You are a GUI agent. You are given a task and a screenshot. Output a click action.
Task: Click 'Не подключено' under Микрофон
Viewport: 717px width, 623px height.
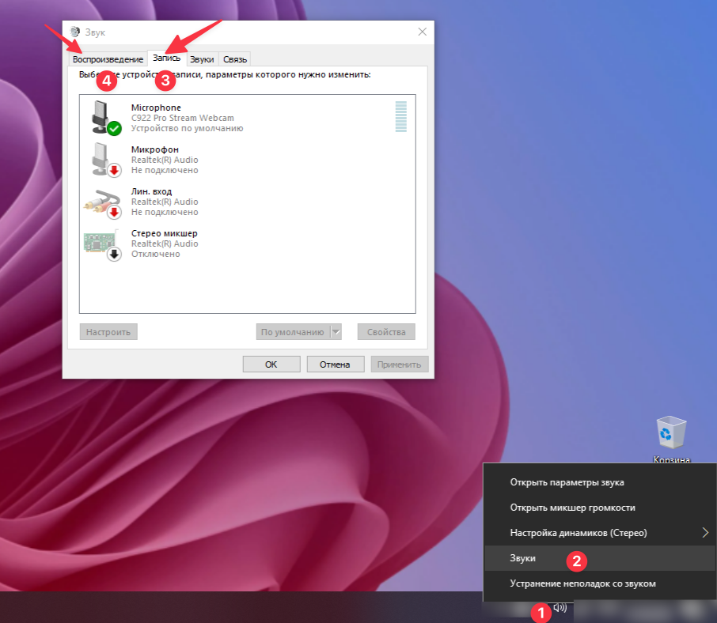[x=165, y=170]
